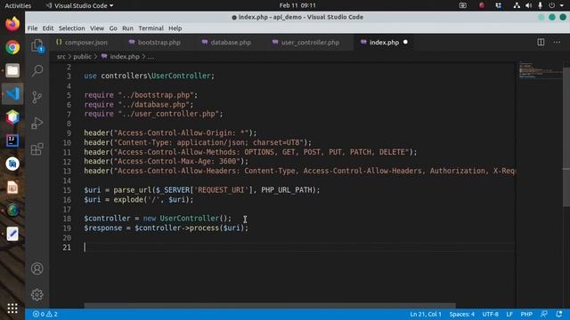Image resolution: width=570 pixels, height=320 pixels.
Task: Open the File menu
Action: tap(32, 28)
